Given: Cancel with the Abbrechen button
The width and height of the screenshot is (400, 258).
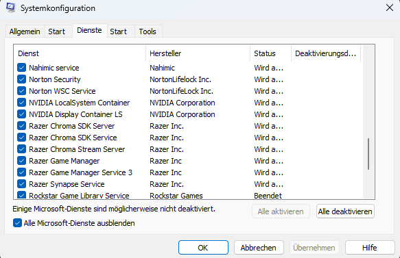Looking at the screenshot, I should pyautogui.click(x=259, y=247).
